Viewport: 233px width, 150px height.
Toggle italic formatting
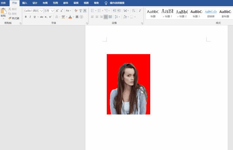pyautogui.click(x=30, y=17)
